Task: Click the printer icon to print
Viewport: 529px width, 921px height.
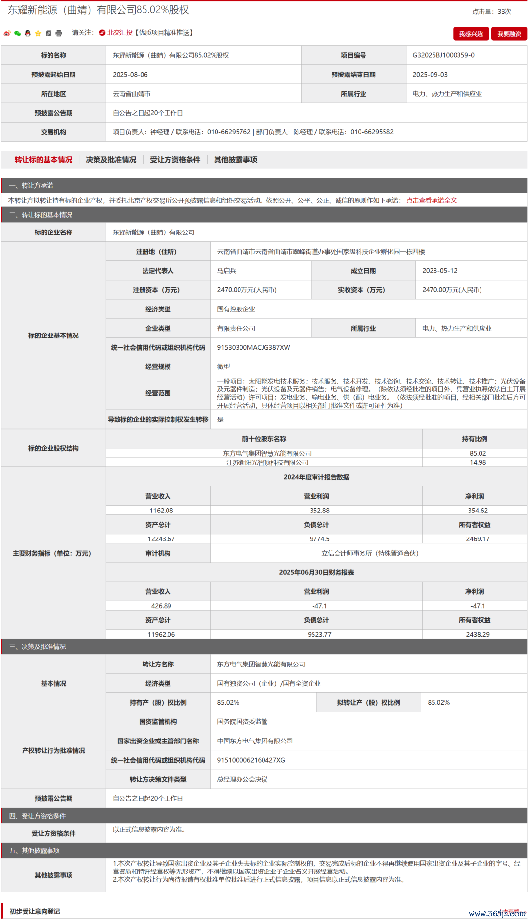Action: [58, 33]
